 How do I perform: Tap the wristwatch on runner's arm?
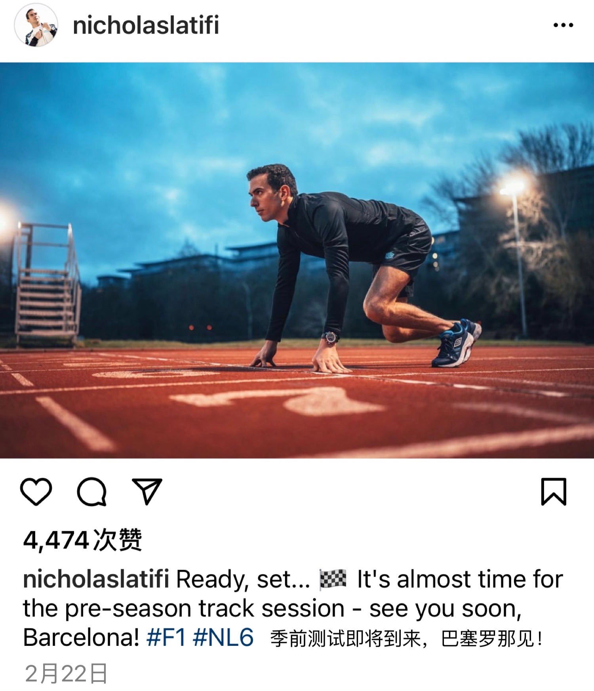click(x=330, y=338)
